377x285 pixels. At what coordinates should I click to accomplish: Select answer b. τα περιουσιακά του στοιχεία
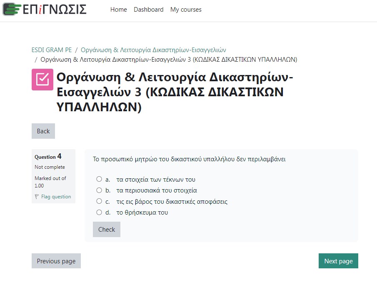click(x=99, y=190)
